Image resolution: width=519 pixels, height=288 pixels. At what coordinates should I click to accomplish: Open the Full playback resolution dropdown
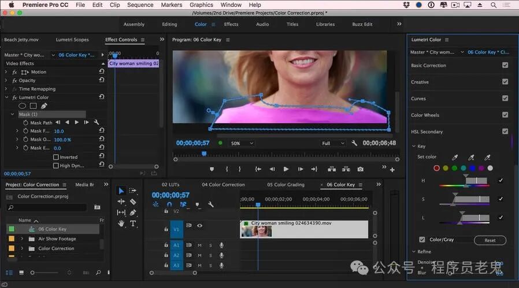coord(333,143)
